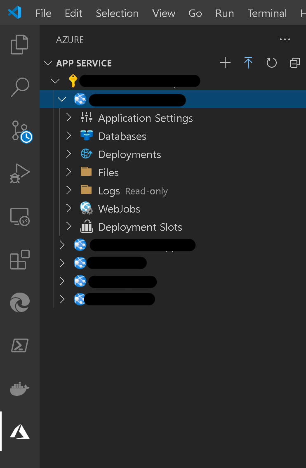Image resolution: width=306 pixels, height=468 pixels.
Task: Open the Go menu
Action: tap(195, 13)
